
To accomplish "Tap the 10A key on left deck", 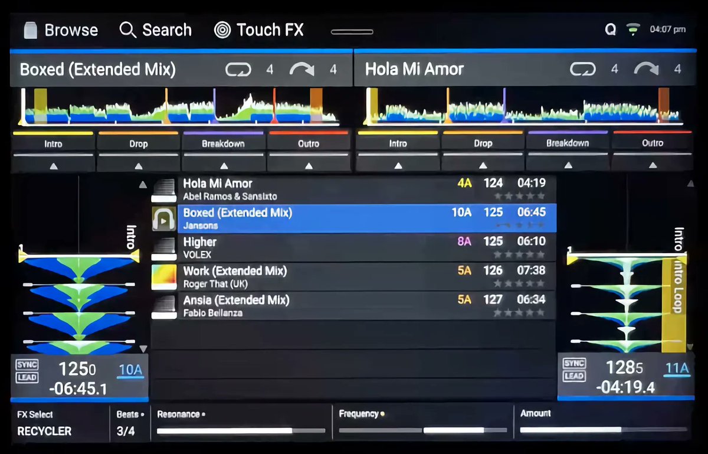I will [x=130, y=371].
